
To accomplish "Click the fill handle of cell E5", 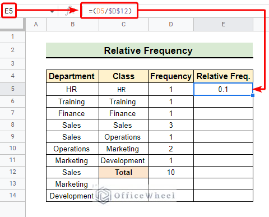I will pyautogui.click(x=253, y=95).
